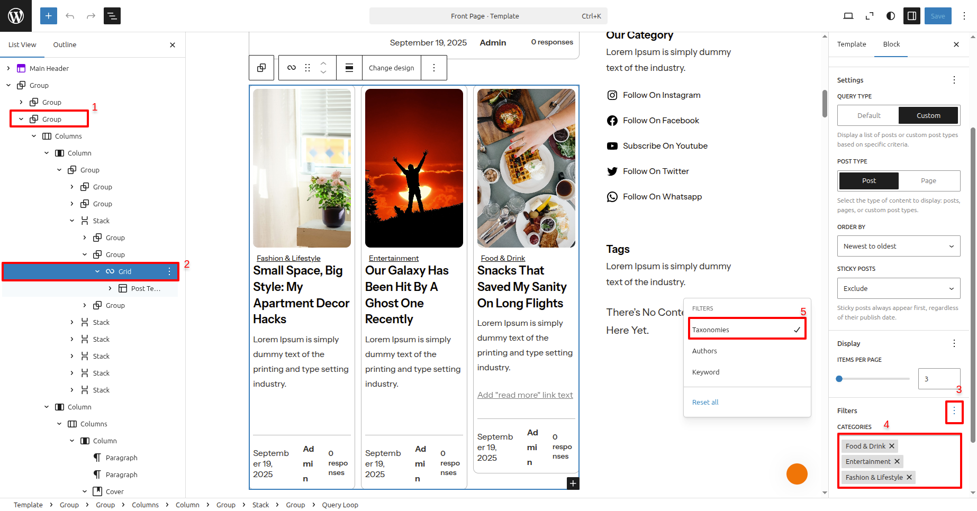The height and width of the screenshot is (511, 977).
Task: Click Reset all in filters menu
Action: (x=705, y=402)
